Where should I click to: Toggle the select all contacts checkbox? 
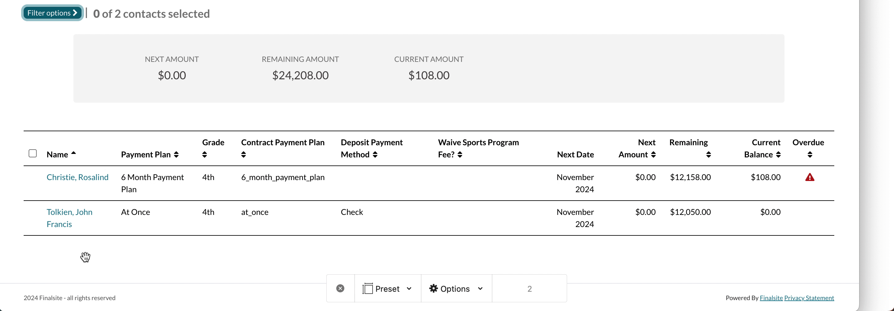33,153
